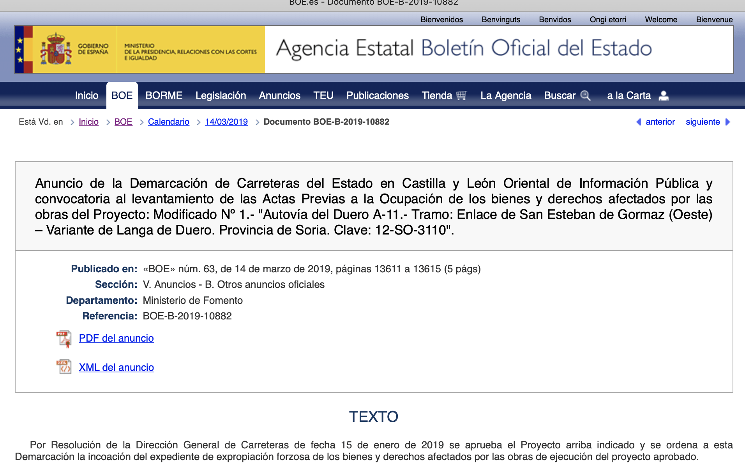
Task: Click the BOE breadcrumb link
Action: tap(123, 122)
